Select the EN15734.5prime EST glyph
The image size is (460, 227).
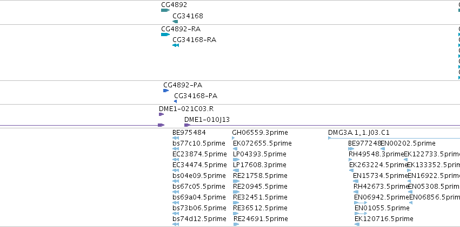(356, 181)
